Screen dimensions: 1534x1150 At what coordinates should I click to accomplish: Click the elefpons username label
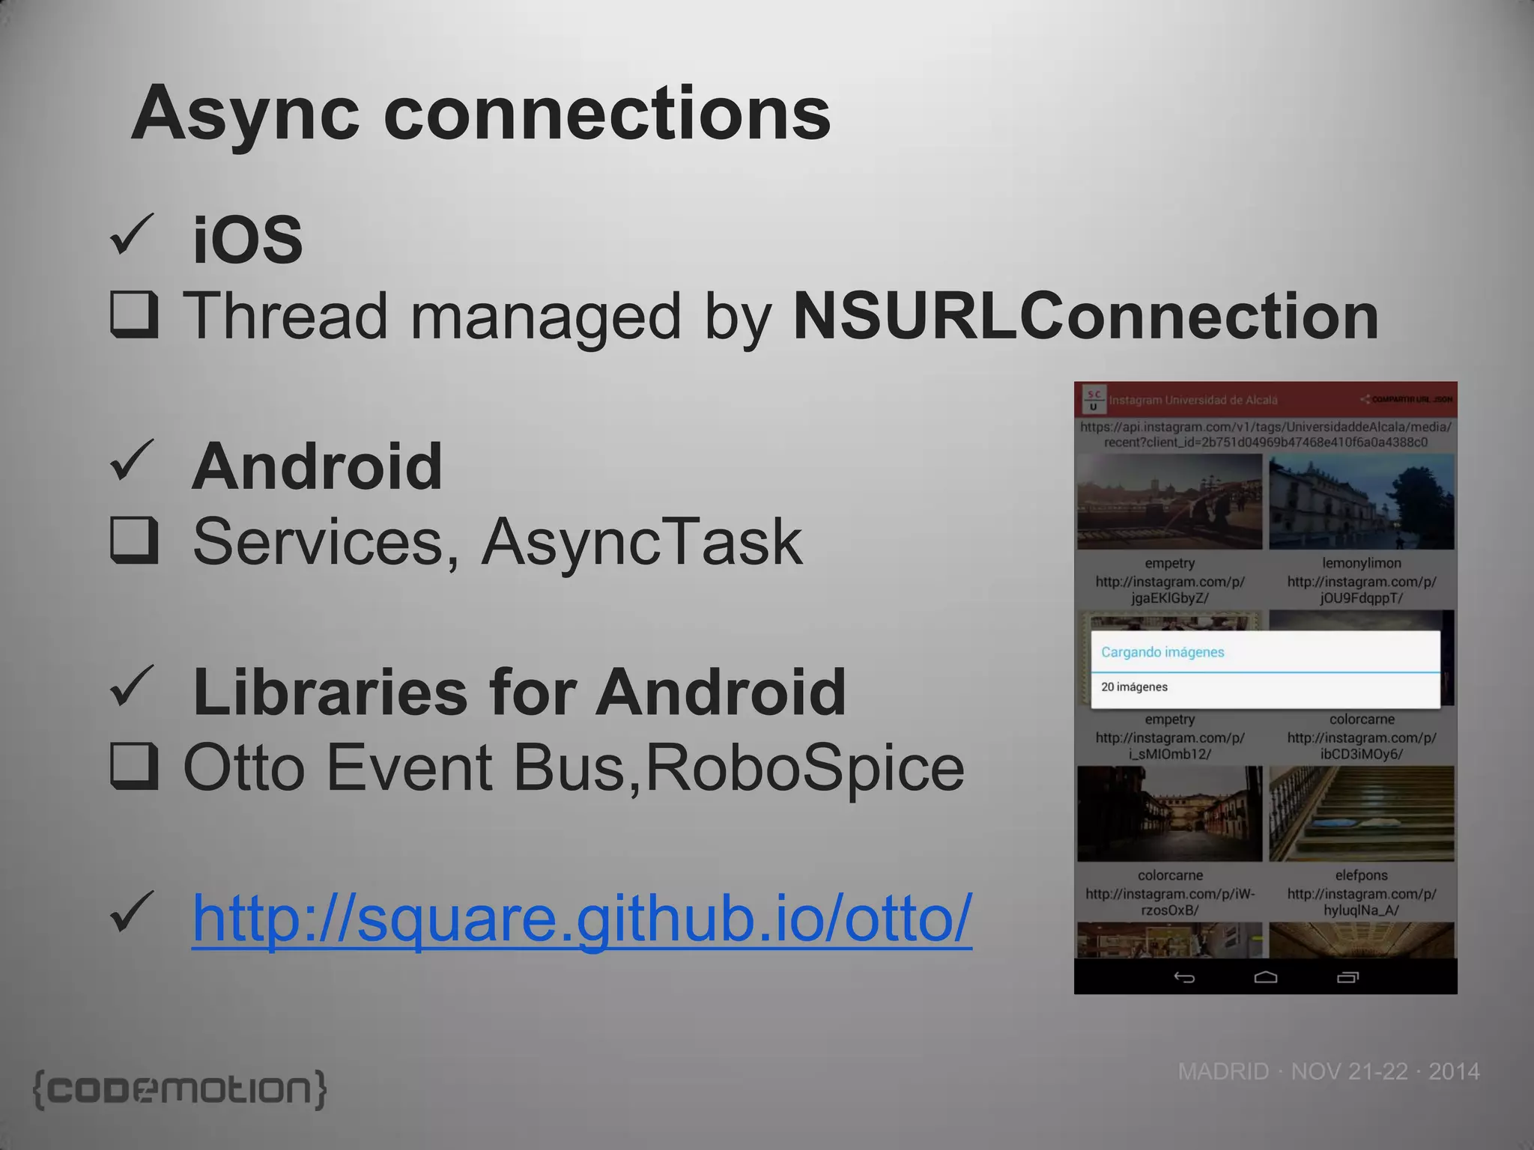tap(1362, 875)
